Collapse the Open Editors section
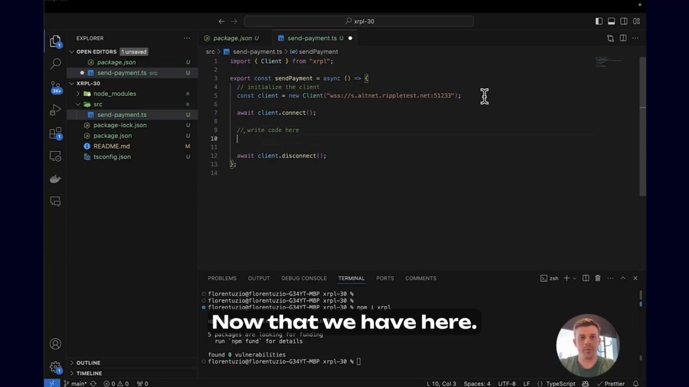The height and width of the screenshot is (387, 689). (72, 52)
